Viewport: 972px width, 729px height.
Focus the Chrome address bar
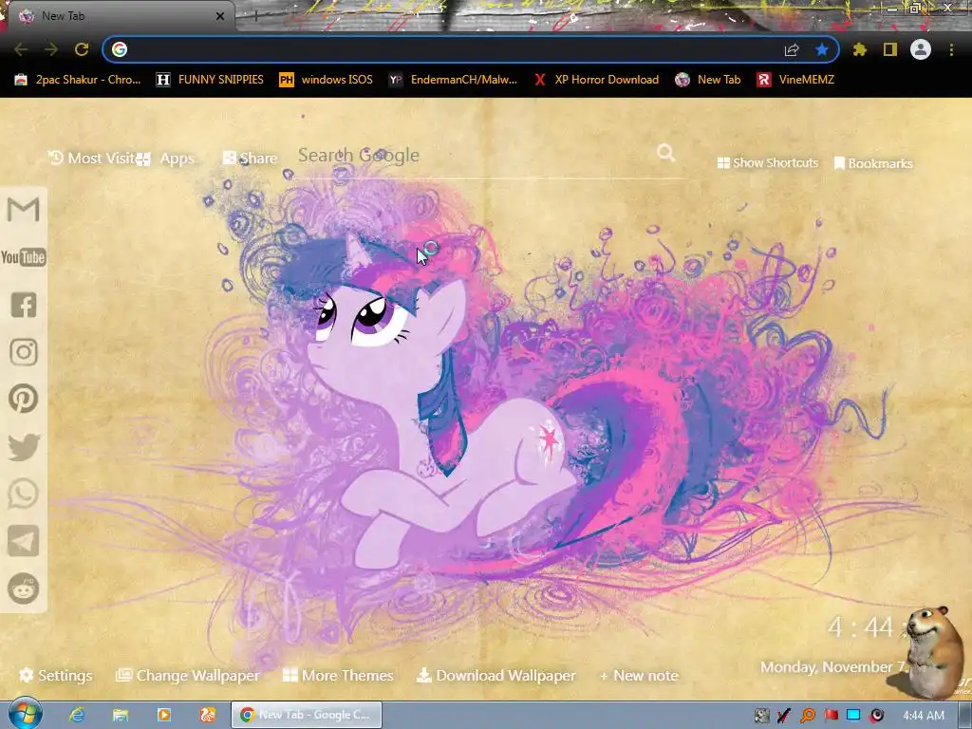click(453, 49)
